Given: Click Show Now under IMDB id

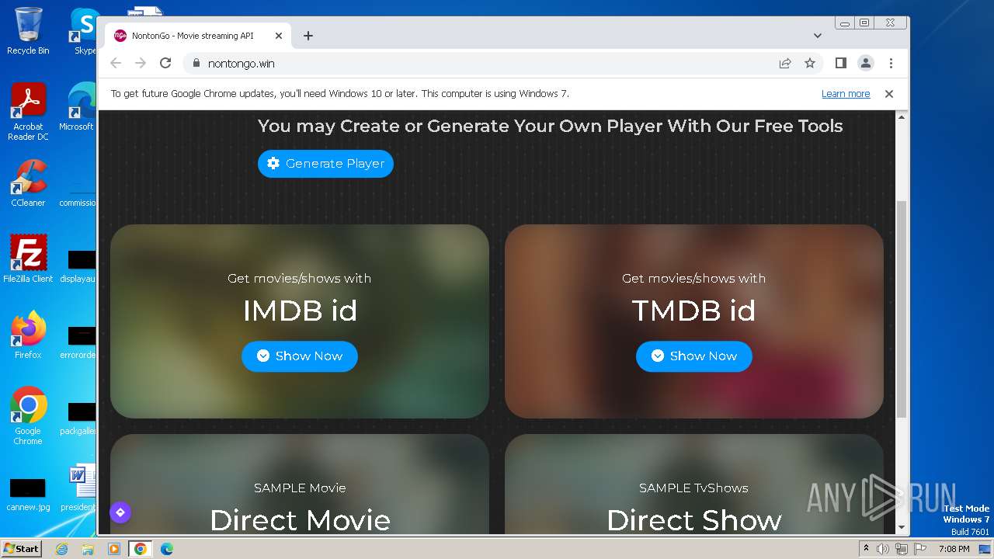Looking at the screenshot, I should click(x=300, y=356).
